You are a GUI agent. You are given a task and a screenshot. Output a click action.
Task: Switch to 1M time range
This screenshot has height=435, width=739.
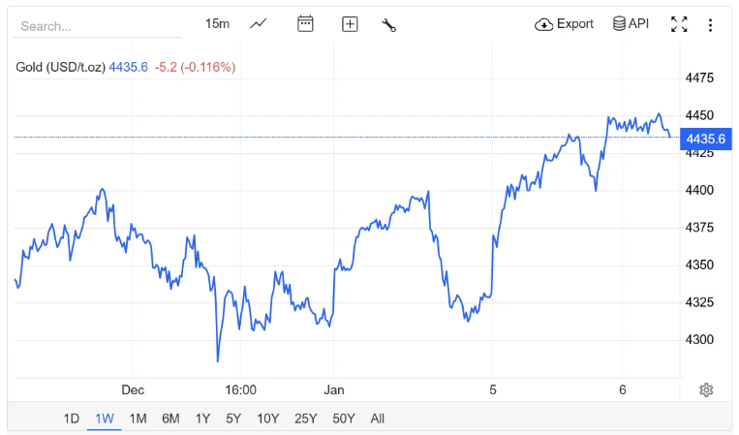(x=138, y=419)
